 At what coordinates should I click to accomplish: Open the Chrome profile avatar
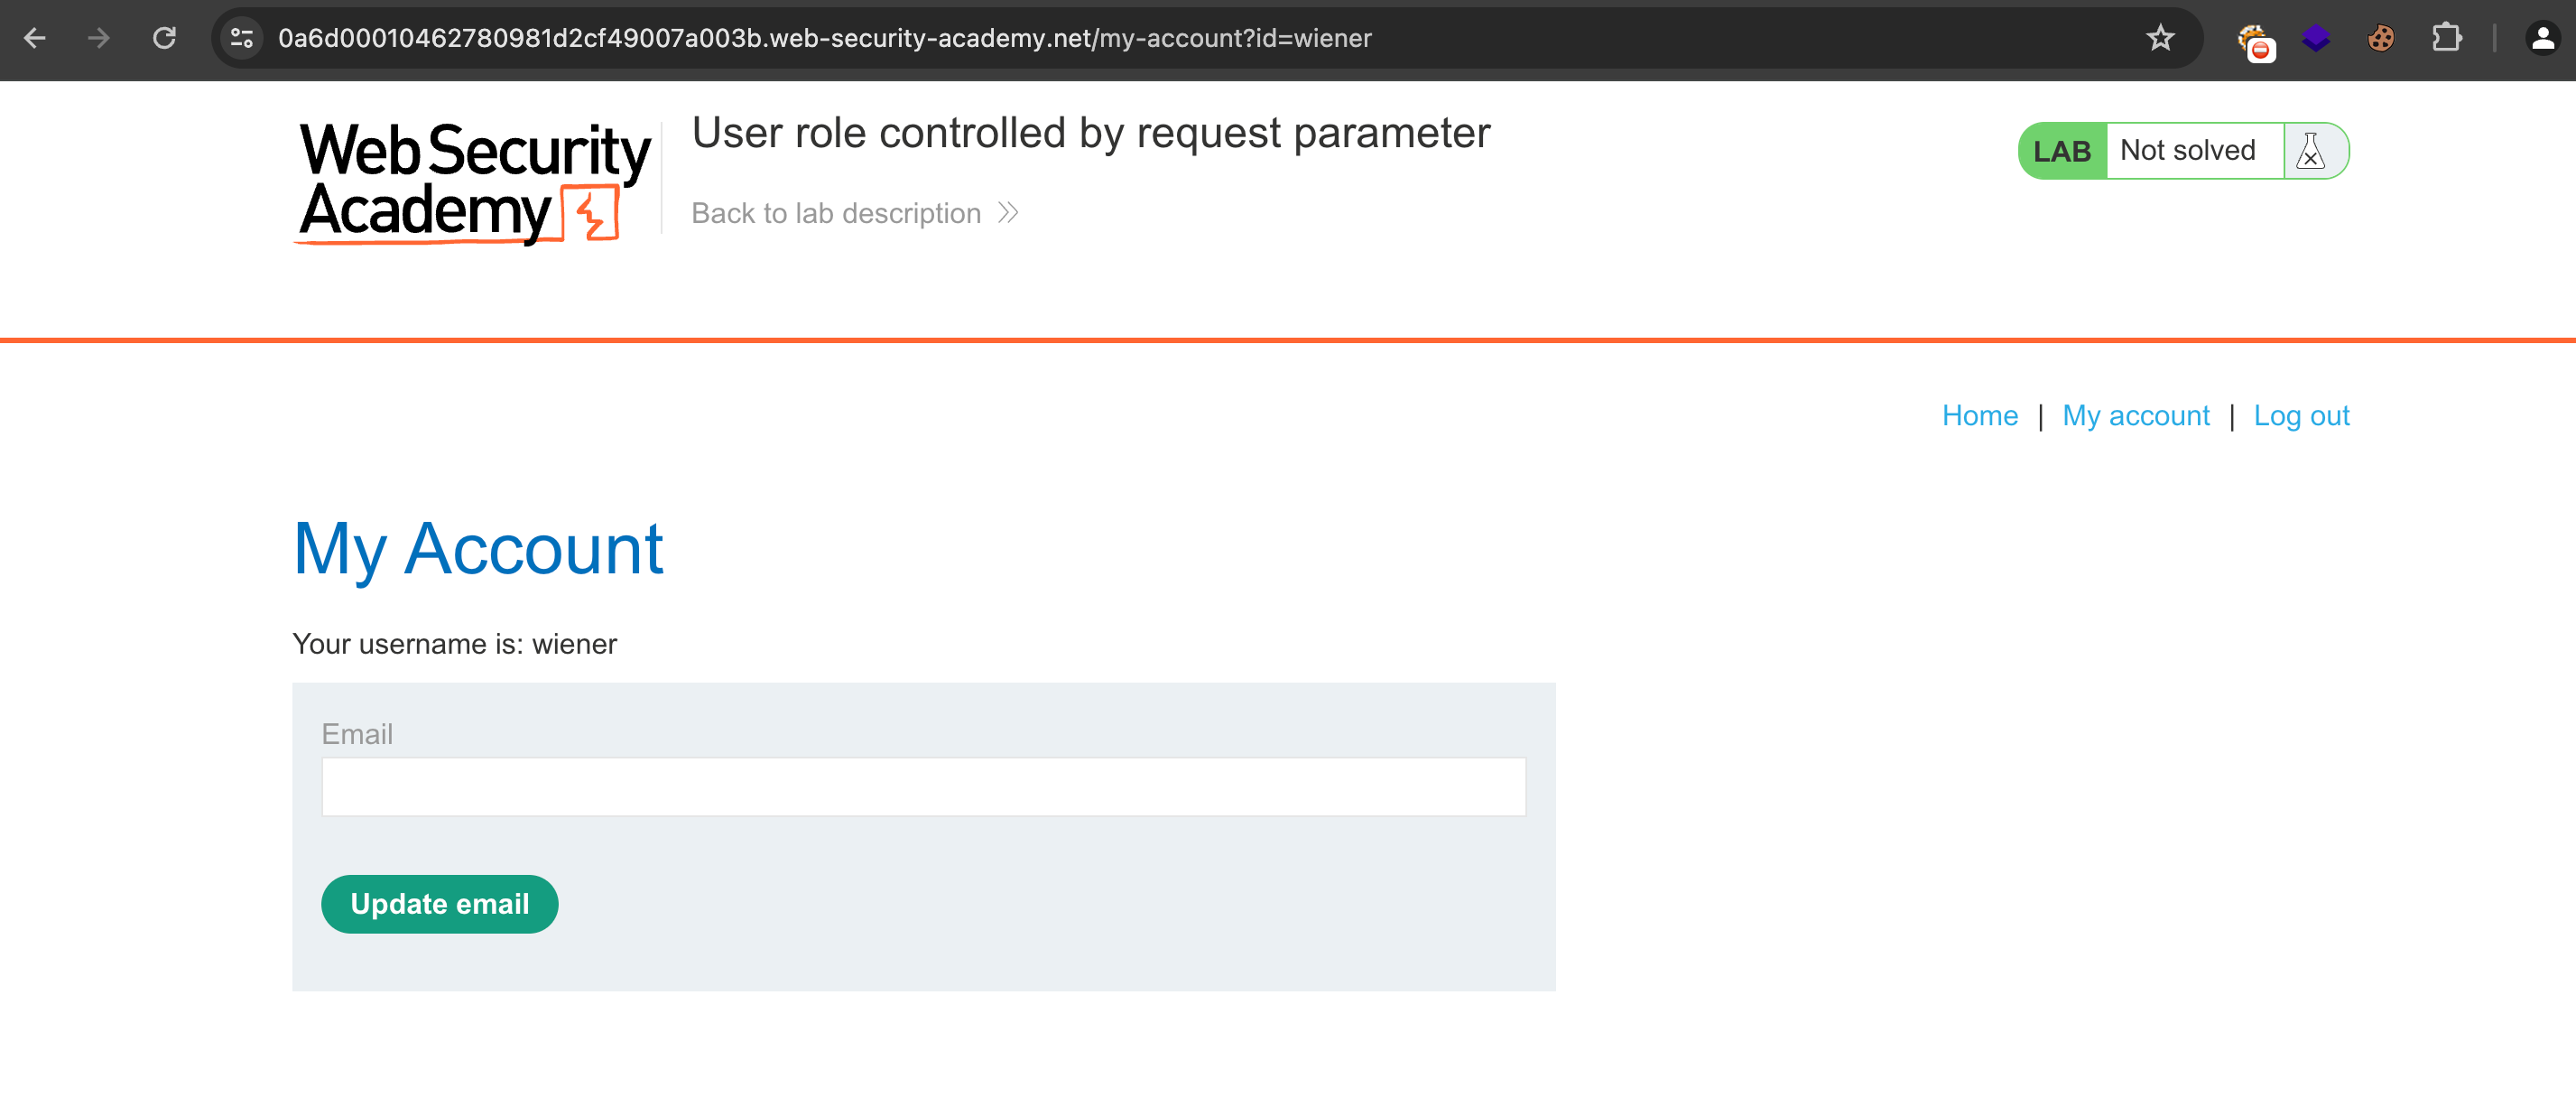[2541, 38]
